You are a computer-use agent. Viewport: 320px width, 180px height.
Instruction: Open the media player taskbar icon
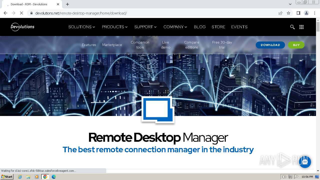pos(37,177)
